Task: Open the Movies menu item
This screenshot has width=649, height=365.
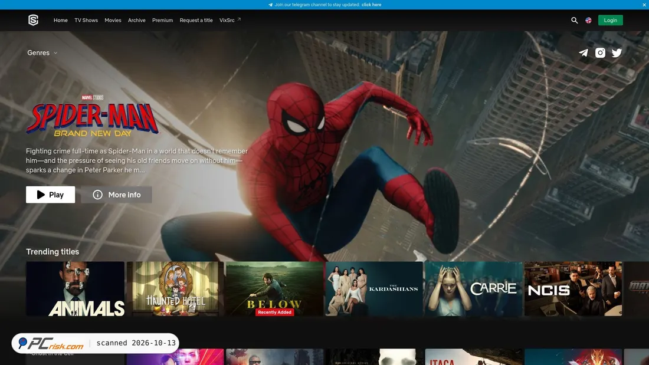Action: [x=113, y=20]
